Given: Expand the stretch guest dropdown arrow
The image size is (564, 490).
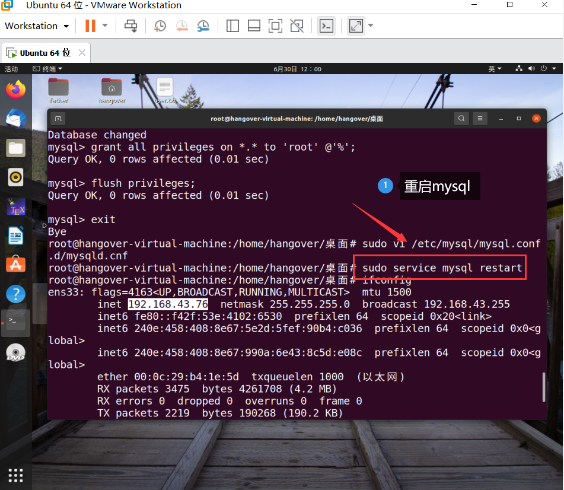Looking at the screenshot, I should pyautogui.click(x=371, y=26).
